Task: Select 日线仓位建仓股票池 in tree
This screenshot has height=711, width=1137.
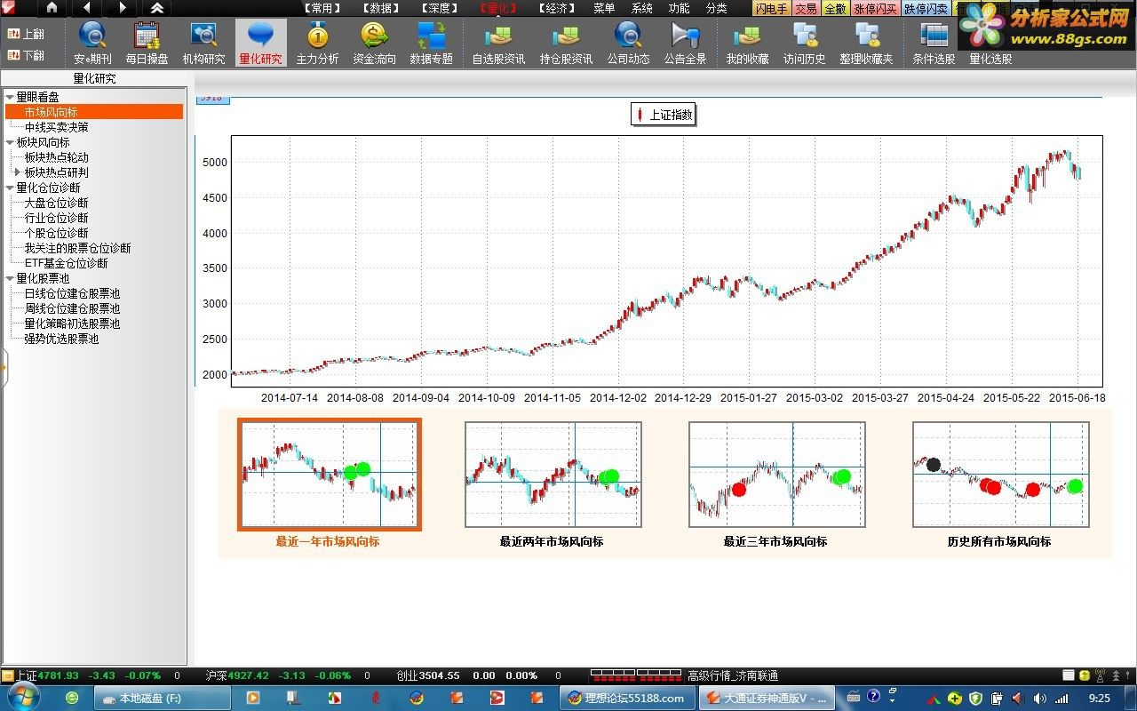Action: [x=72, y=293]
